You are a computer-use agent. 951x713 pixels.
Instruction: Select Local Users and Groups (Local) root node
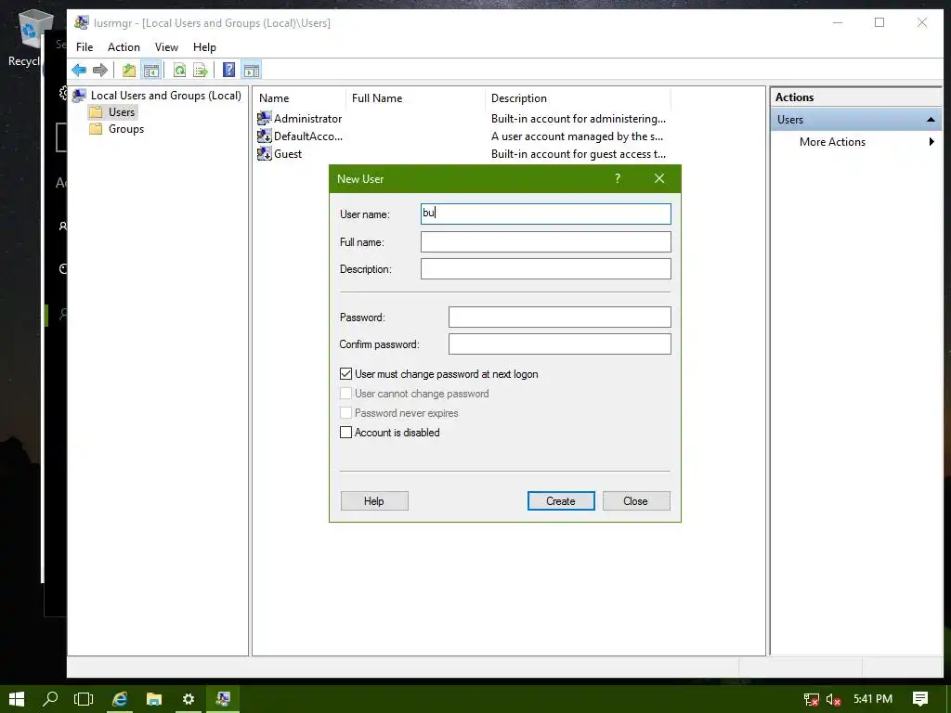point(165,96)
